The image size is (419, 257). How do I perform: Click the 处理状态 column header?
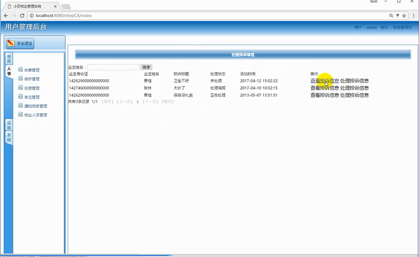pyautogui.click(x=218, y=74)
